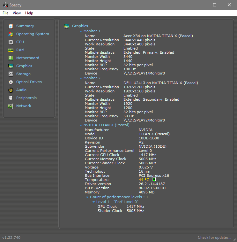The image size is (237, 242).
Task: Collapse the NVIDIA TITAN X (Pascal) section
Action: click(81, 125)
